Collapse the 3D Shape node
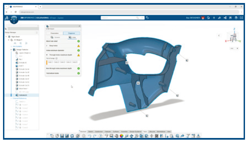Viewport: 249px width, 142px height. [x=9, y=40]
